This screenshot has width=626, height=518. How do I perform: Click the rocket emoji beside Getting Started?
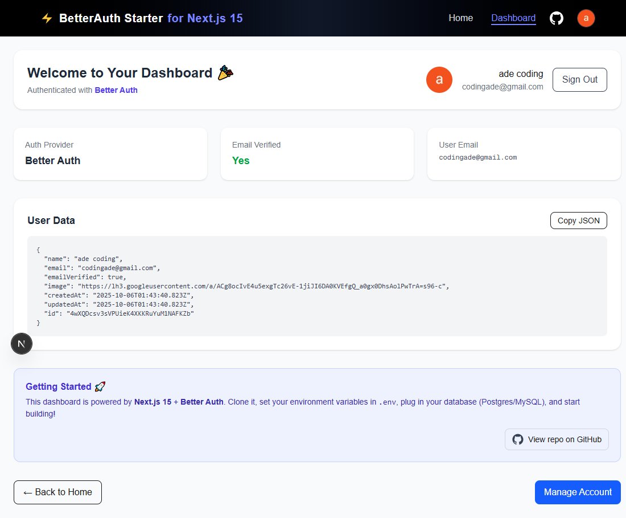tap(100, 386)
